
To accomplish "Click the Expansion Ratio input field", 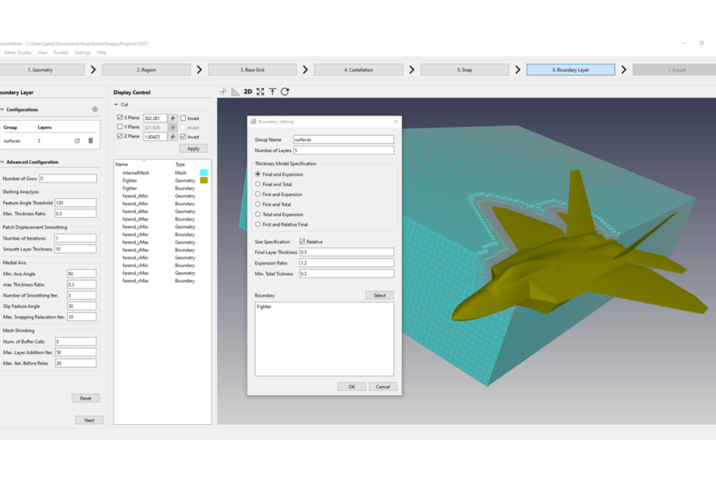I will pyautogui.click(x=345, y=263).
